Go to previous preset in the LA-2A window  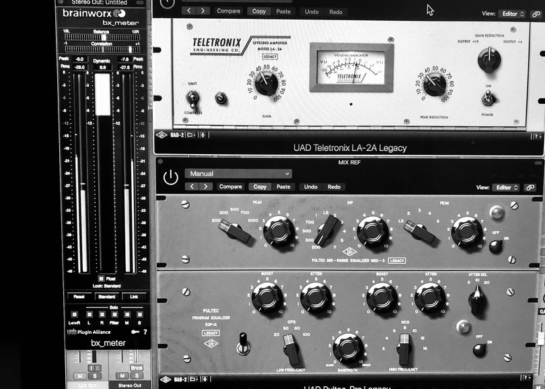(x=188, y=11)
